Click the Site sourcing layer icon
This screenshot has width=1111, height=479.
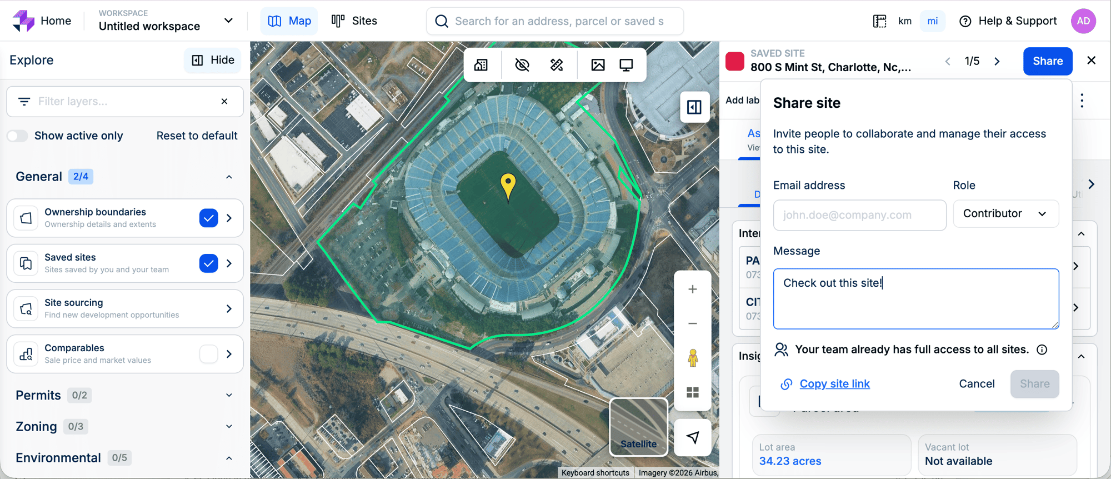[26, 308]
